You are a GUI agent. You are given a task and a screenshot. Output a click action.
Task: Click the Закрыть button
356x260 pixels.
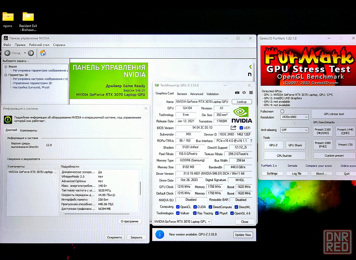[136, 237]
